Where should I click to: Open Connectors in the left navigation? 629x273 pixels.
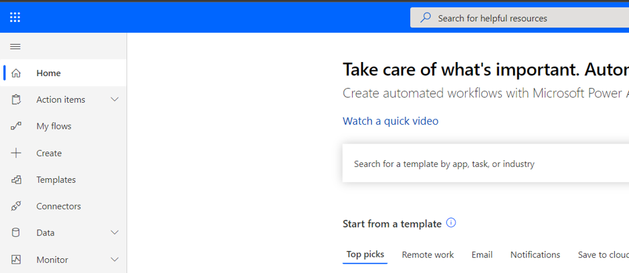tap(64, 206)
